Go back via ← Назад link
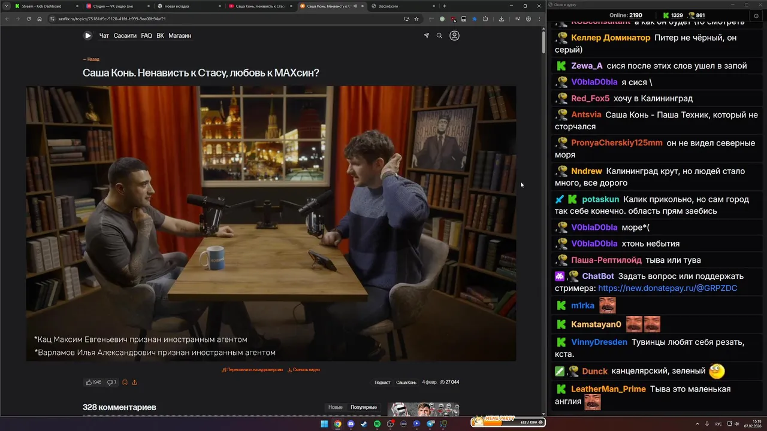Screen dimensions: 767x431 click(x=91, y=59)
